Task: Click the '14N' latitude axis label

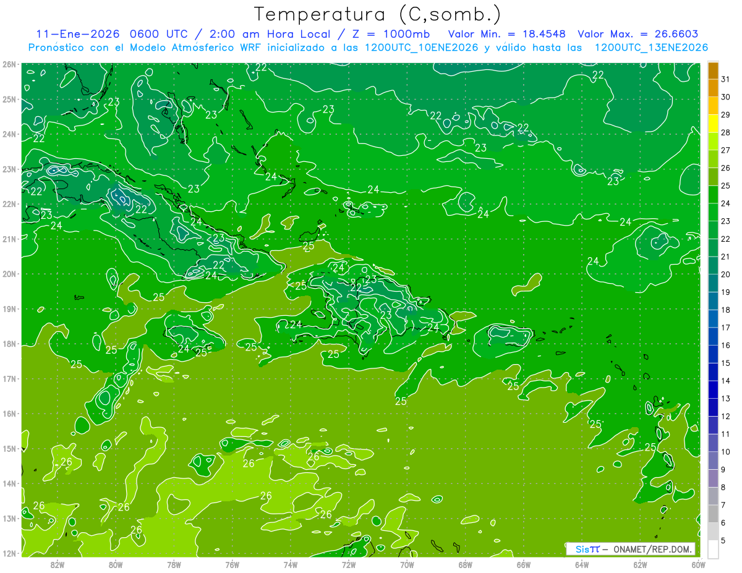Action: click(9, 483)
